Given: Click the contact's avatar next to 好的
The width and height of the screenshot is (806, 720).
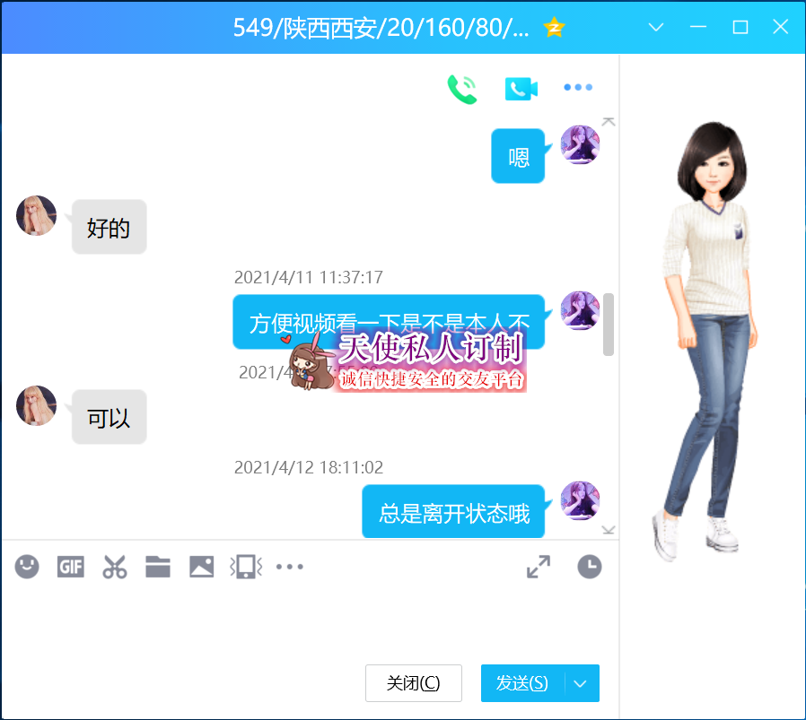Looking at the screenshot, I should pyautogui.click(x=37, y=215).
